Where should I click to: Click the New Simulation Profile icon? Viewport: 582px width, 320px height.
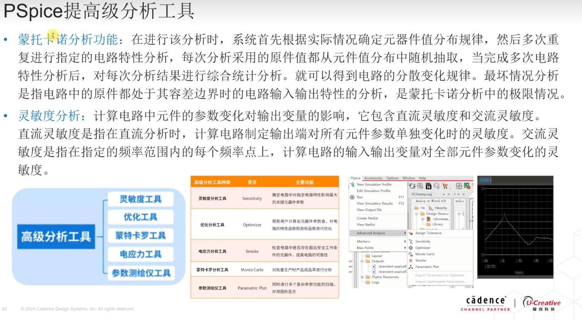[x=352, y=185]
